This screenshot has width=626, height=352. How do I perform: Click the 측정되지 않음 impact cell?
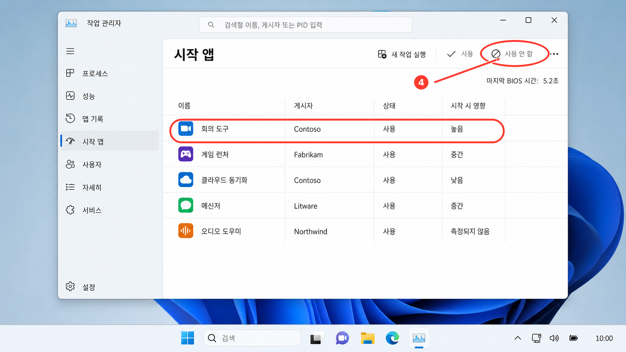point(470,232)
